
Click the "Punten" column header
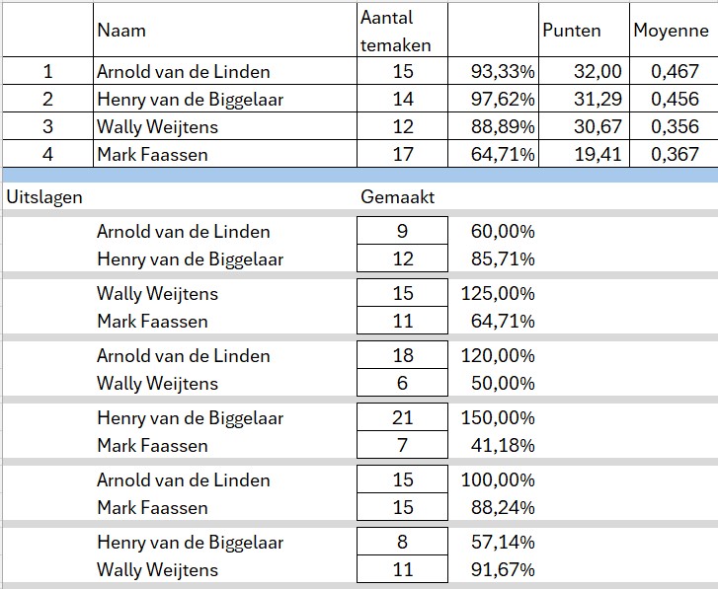[572, 31]
